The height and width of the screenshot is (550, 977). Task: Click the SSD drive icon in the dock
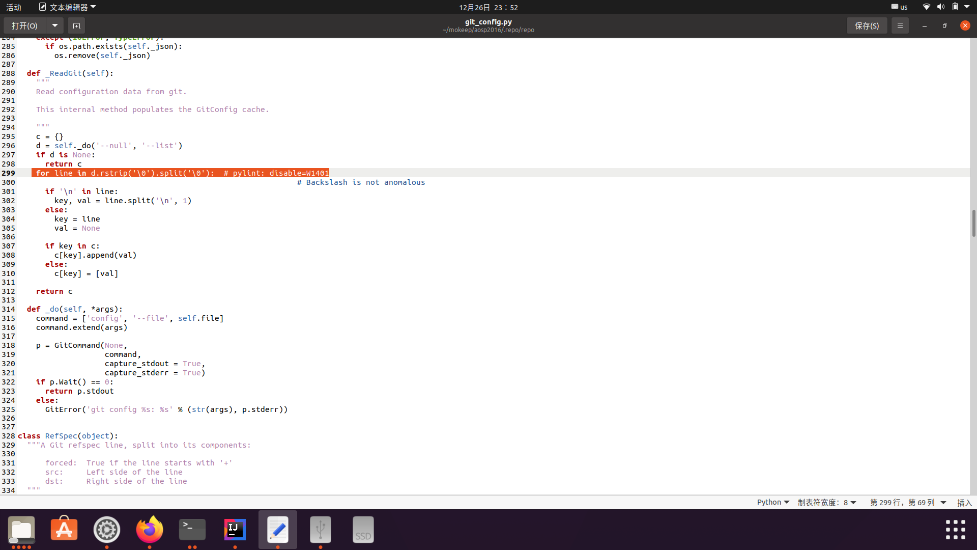[x=363, y=529]
